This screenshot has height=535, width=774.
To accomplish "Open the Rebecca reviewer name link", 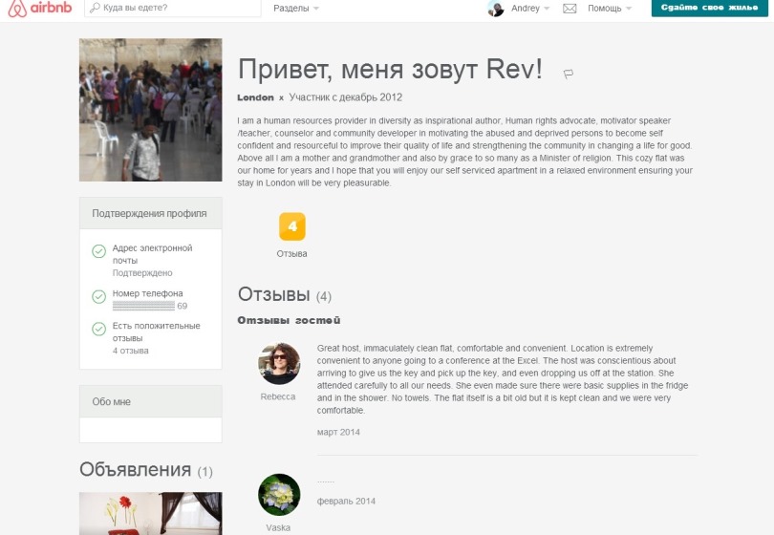I will 278,396.
